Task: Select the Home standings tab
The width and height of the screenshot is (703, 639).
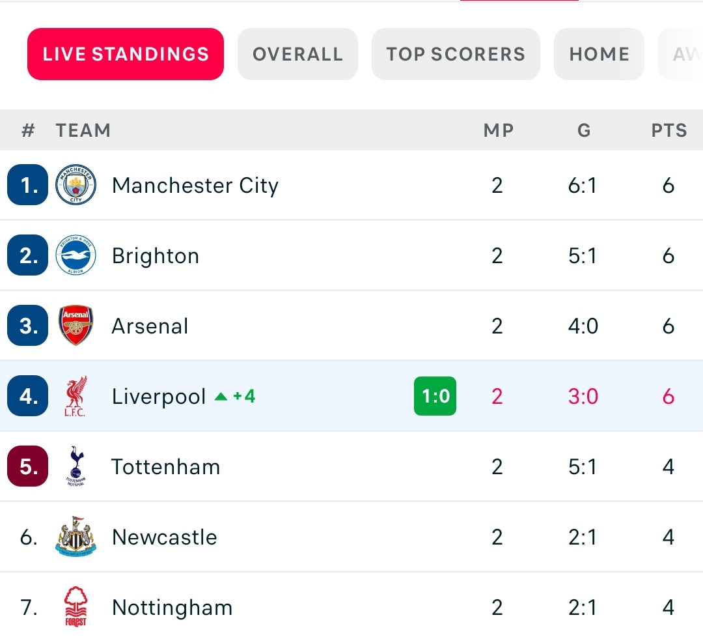Action: click(599, 54)
